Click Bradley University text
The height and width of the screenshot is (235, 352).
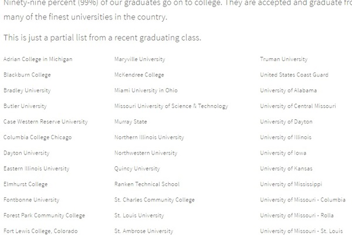pos(27,90)
